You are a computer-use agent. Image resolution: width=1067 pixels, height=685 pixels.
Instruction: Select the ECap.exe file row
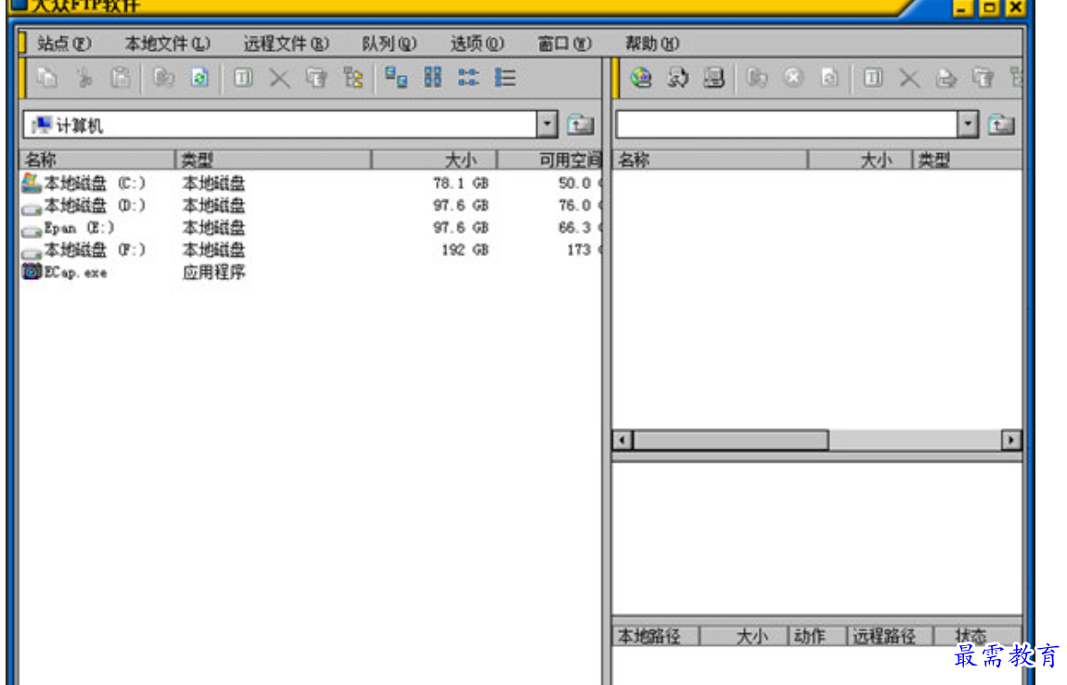pos(310,273)
